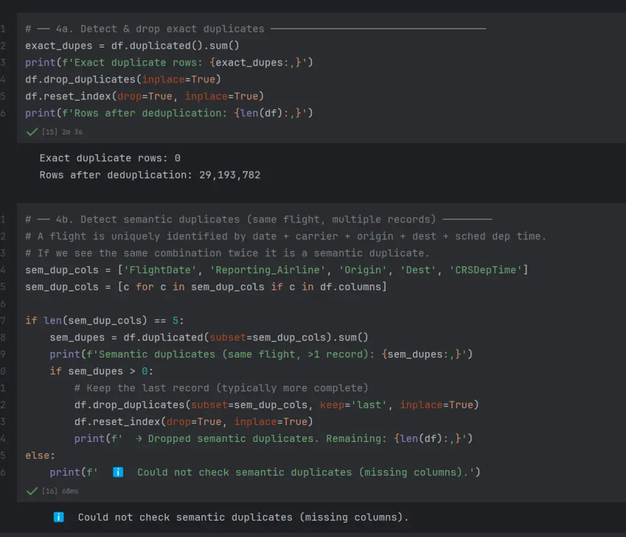Image resolution: width=626 pixels, height=537 pixels.
Task: Click the keep='last' argument in drop_duplicates
Action: (353, 405)
